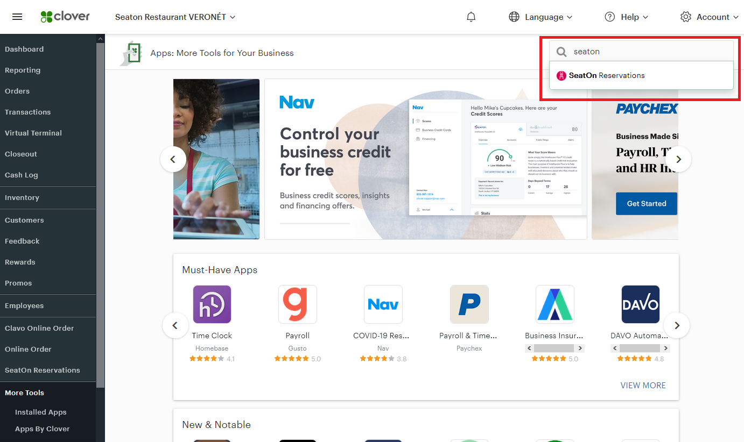Open the Paychex Payroll & Time app icon

(x=469, y=304)
